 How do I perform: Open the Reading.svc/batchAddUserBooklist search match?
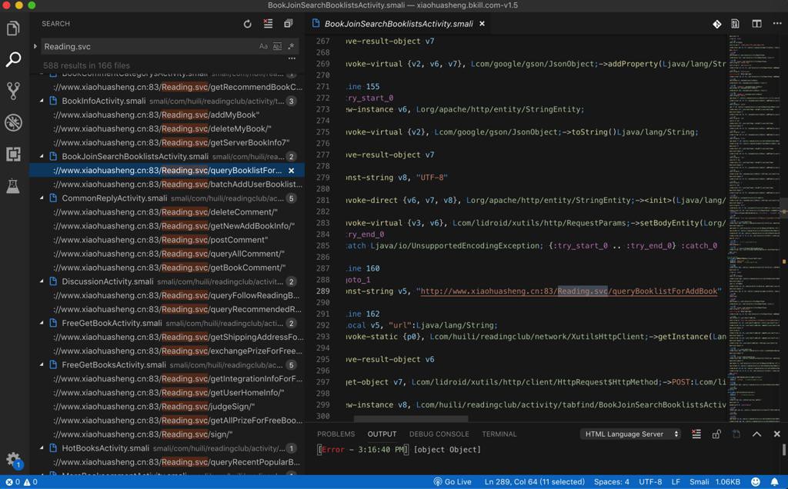178,185
